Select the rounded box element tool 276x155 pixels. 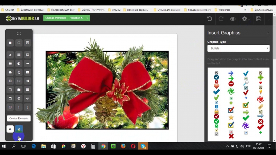tap(19, 43)
